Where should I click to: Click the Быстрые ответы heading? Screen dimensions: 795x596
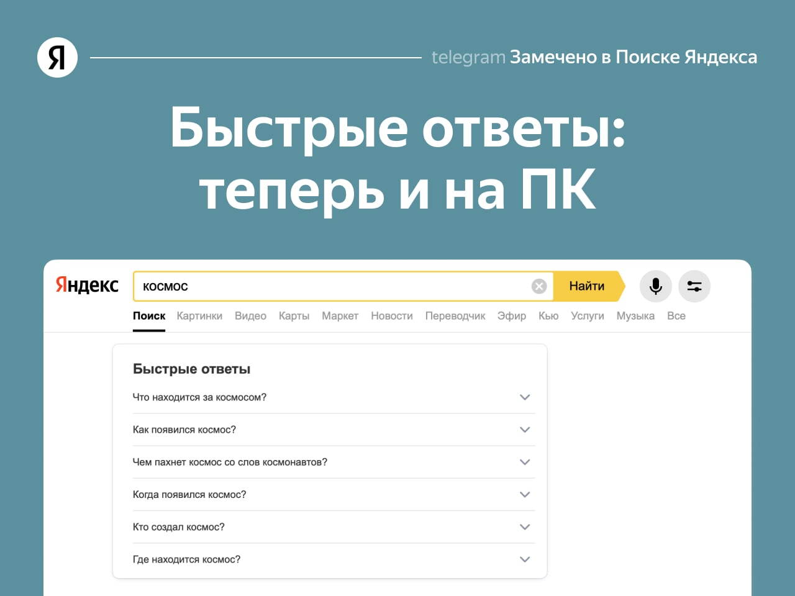191,369
